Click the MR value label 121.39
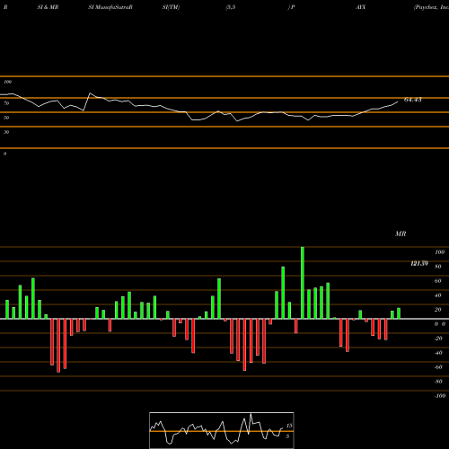 [419, 263]
